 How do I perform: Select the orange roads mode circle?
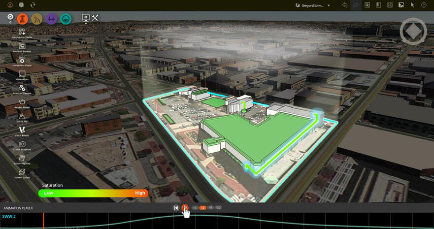pos(23,19)
